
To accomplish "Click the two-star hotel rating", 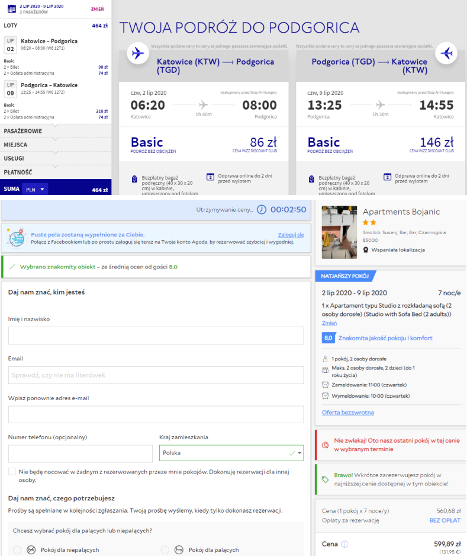I will point(369,223).
